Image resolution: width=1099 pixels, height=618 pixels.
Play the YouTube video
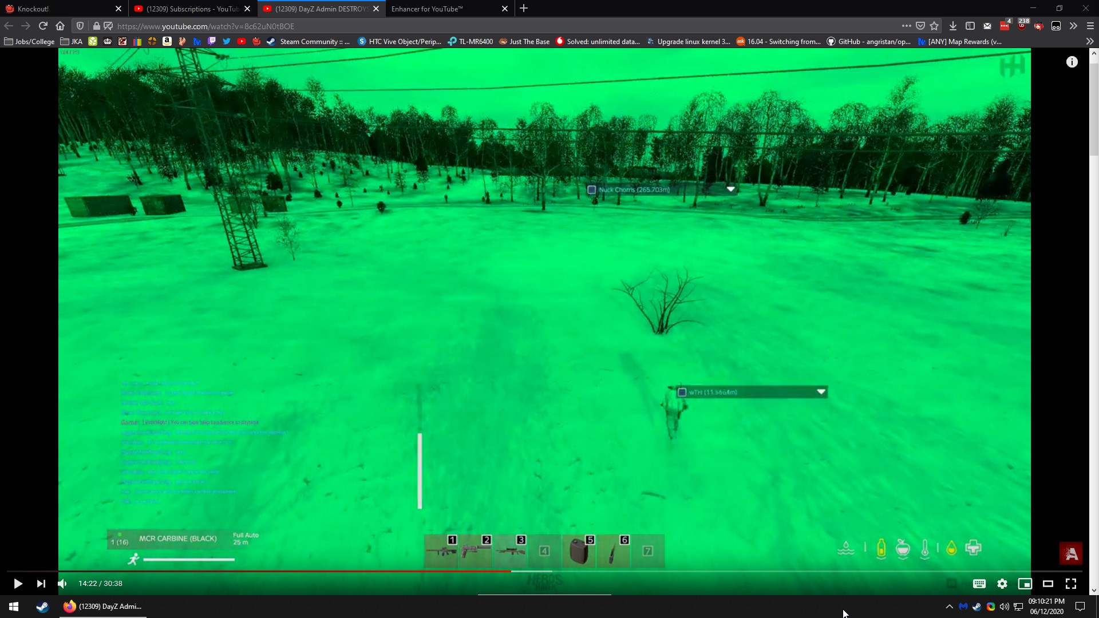(x=18, y=584)
